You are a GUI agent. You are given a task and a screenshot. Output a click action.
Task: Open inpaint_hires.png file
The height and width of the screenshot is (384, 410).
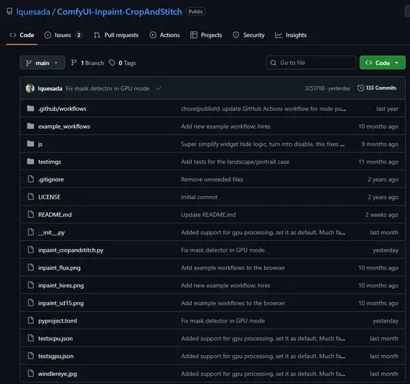[x=61, y=285]
